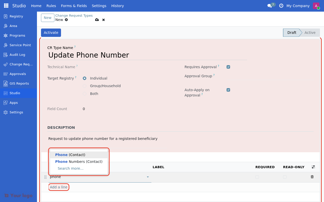The width and height of the screenshot is (324, 202).
Task: Open the gear menu next to New
Action: pyautogui.click(x=66, y=20)
